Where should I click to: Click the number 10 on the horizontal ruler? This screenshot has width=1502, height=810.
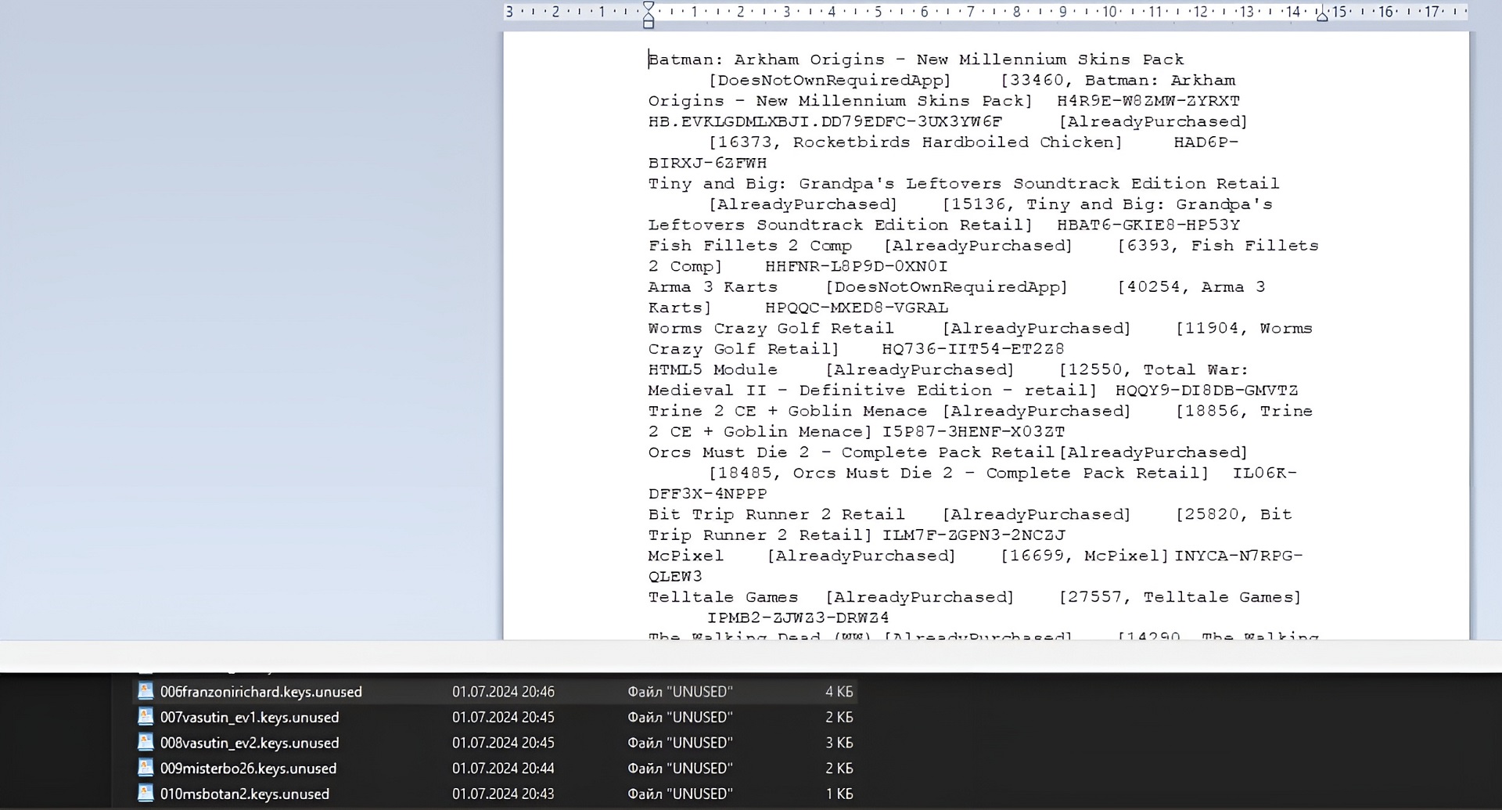tap(1109, 12)
